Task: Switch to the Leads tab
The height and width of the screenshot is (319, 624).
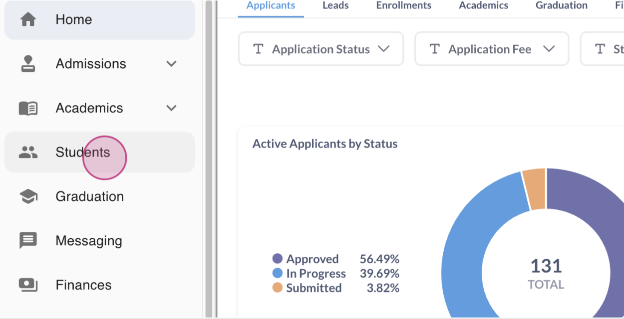Action: tap(335, 6)
